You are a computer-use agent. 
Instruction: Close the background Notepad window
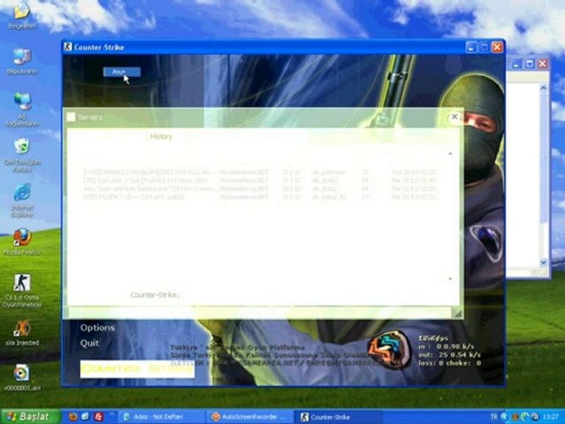point(542,64)
